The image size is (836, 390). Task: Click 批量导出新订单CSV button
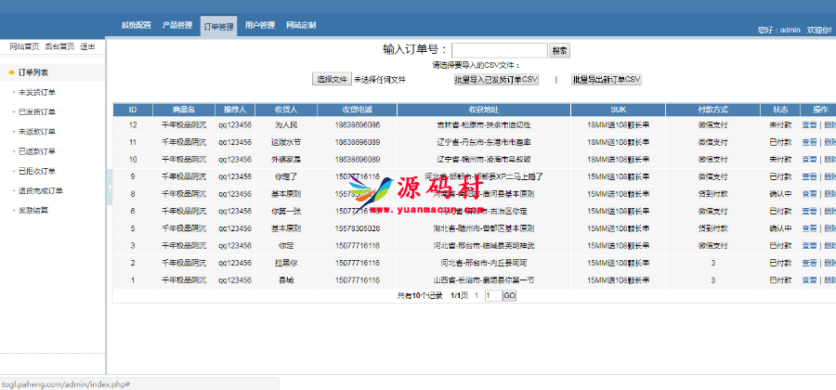[606, 80]
